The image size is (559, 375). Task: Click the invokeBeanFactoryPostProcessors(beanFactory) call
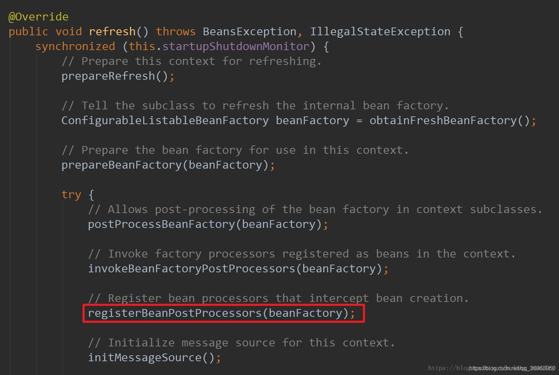(x=235, y=268)
